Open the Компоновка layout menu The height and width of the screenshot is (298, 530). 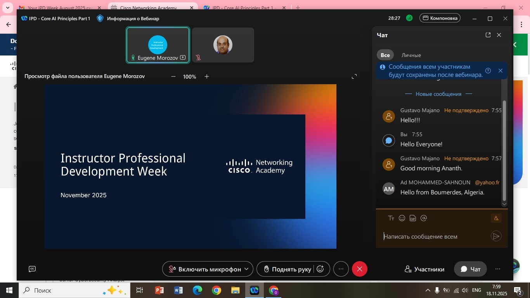(440, 18)
